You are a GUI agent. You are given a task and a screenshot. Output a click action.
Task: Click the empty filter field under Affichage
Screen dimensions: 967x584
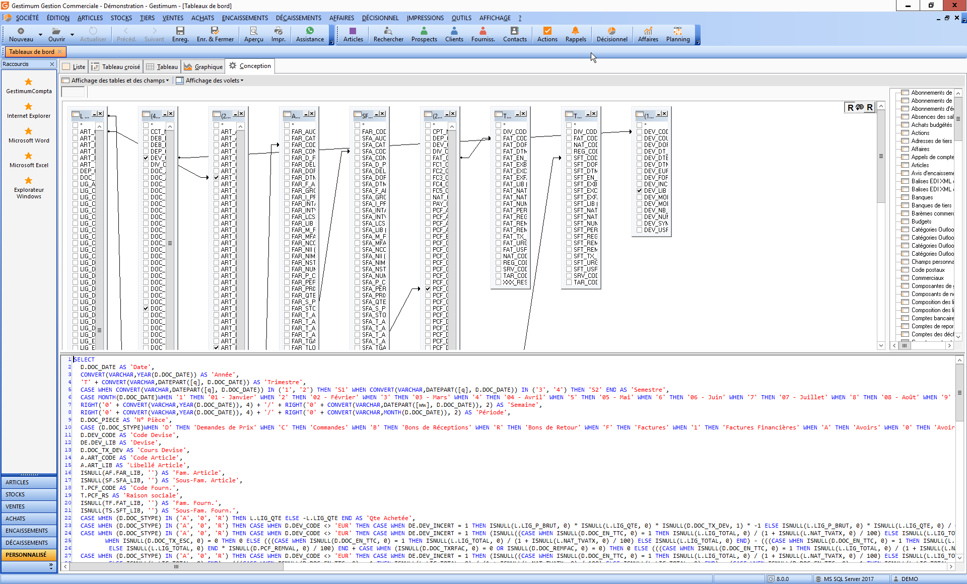point(73,92)
